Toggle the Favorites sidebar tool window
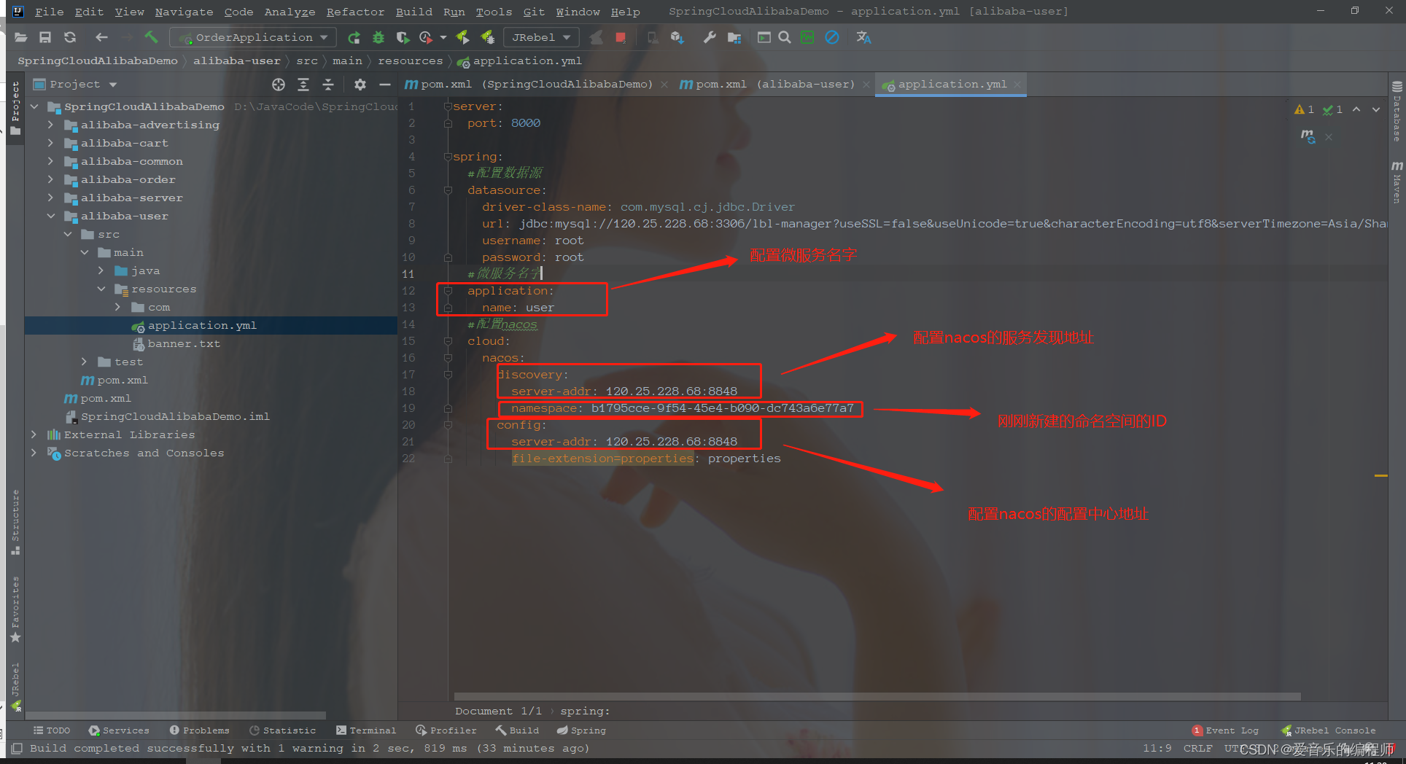 [x=15, y=609]
